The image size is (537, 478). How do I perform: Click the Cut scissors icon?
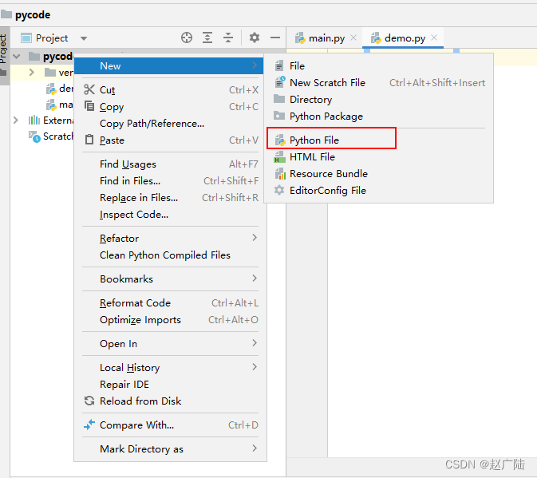tap(89, 89)
